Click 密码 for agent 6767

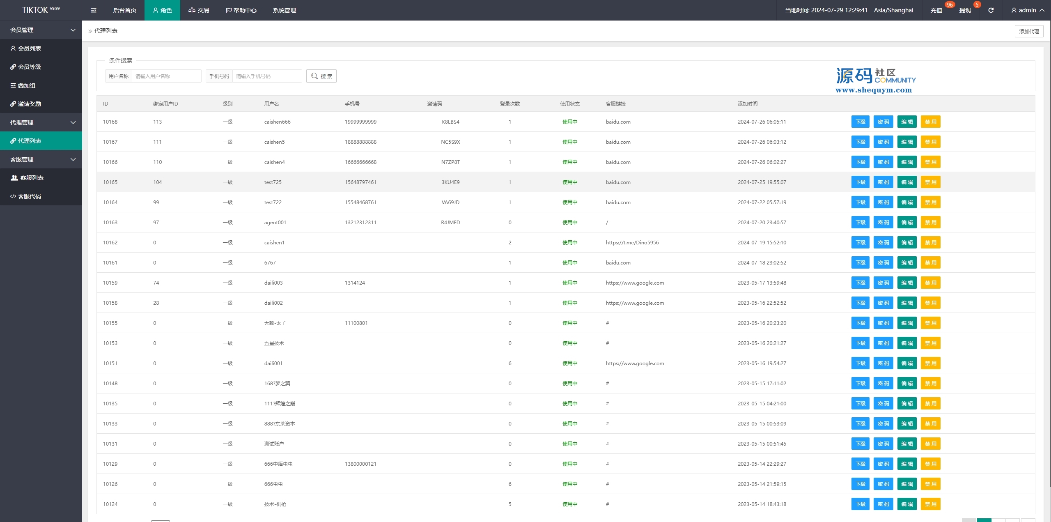(883, 263)
